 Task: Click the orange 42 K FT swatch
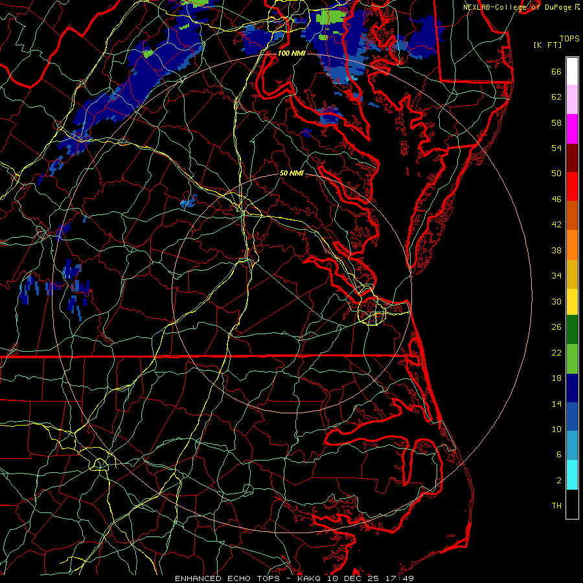pos(572,245)
